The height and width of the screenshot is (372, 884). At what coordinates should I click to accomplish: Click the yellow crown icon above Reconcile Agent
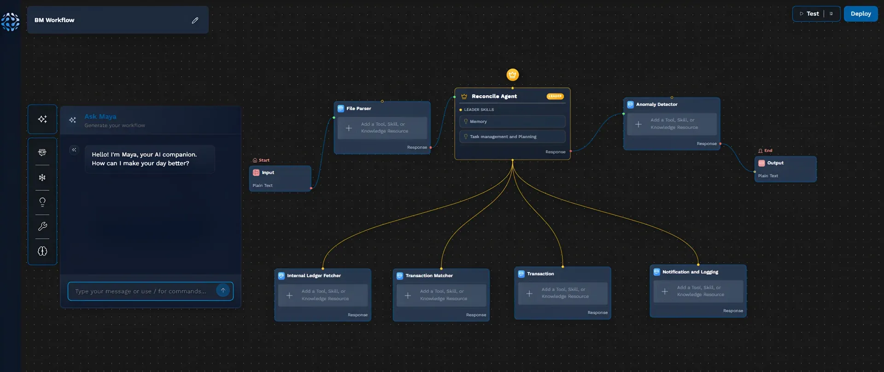(512, 75)
